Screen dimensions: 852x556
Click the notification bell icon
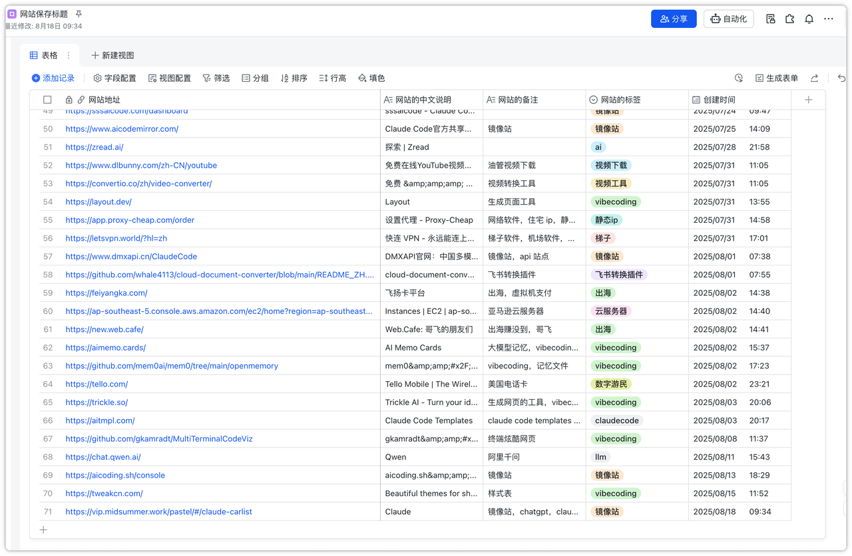pos(809,19)
